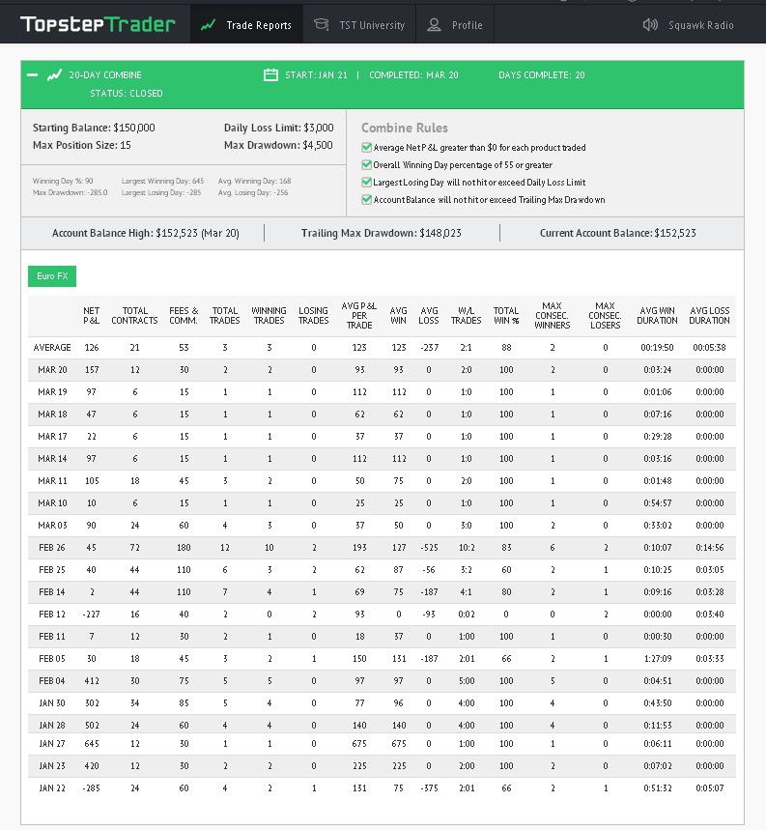Viewport: 766px width, 830px height.
Task: Select the Euro FX product button
Action: click(x=52, y=276)
